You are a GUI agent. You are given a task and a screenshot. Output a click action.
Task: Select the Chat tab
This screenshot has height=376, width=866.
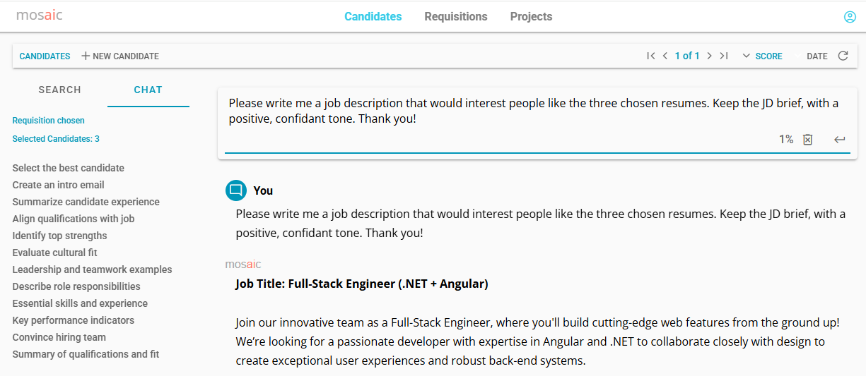(x=148, y=90)
